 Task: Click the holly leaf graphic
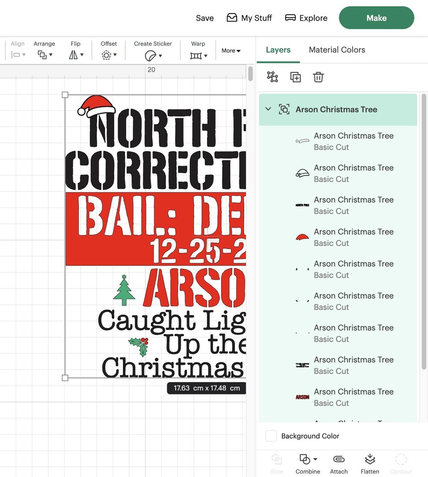pyautogui.click(x=139, y=347)
